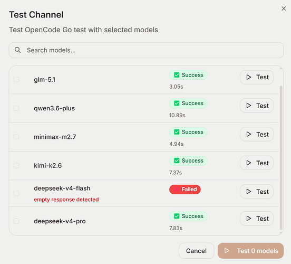Check the deepseek-v4-flash checkbox
The height and width of the screenshot is (264, 291).
16,193
